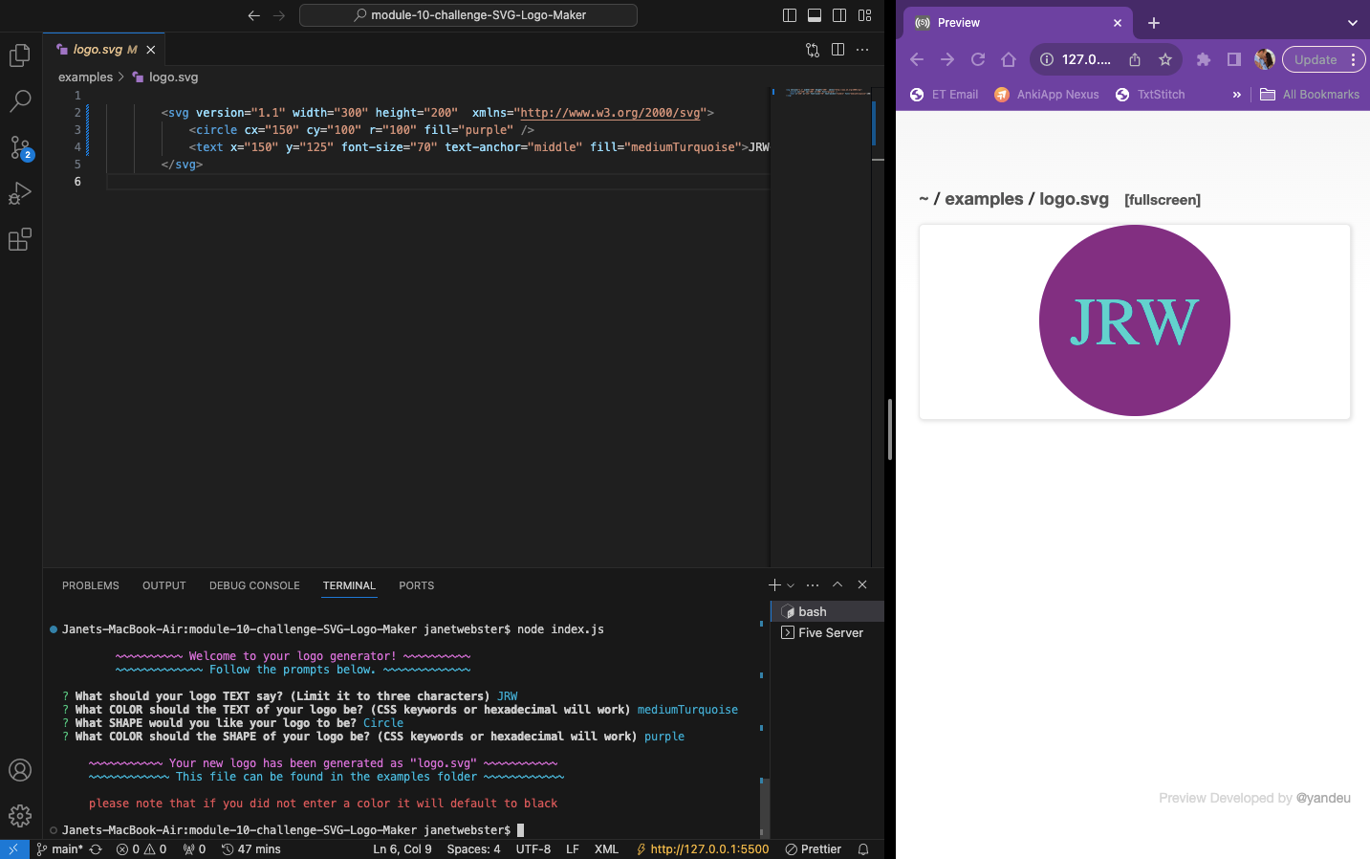Toggle the primary side bar layout icon
1370x859 pixels.
coord(790,15)
